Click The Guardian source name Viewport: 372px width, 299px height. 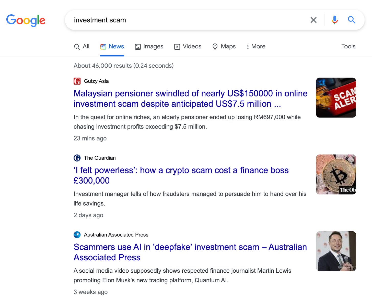(x=100, y=158)
